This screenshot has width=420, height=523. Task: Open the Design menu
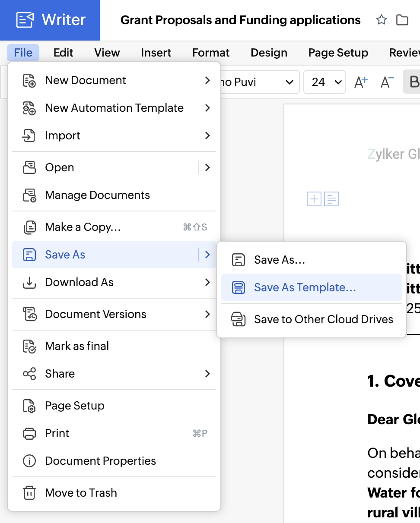[x=269, y=53]
